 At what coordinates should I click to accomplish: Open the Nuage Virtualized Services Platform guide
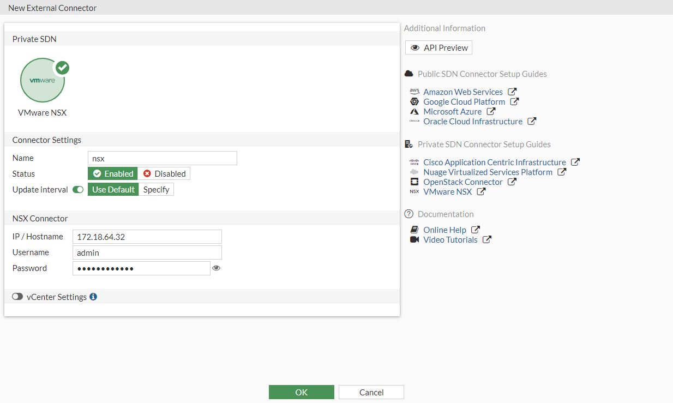(488, 172)
